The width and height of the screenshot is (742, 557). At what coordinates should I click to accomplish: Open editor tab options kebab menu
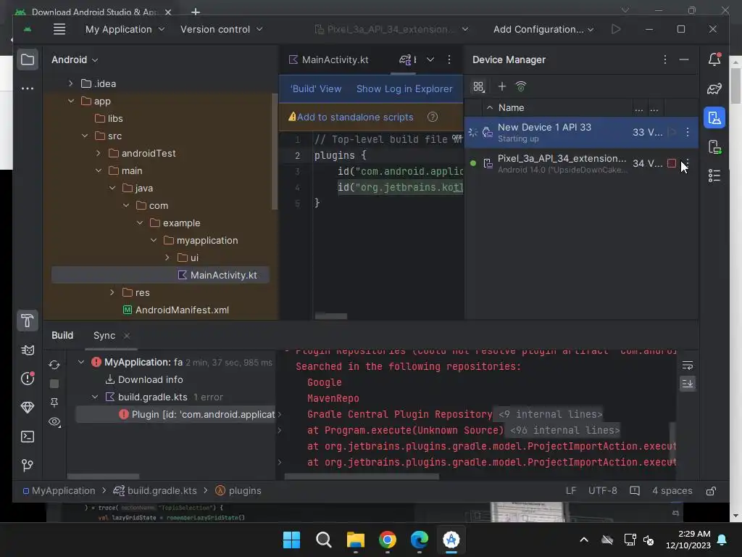pos(449,59)
